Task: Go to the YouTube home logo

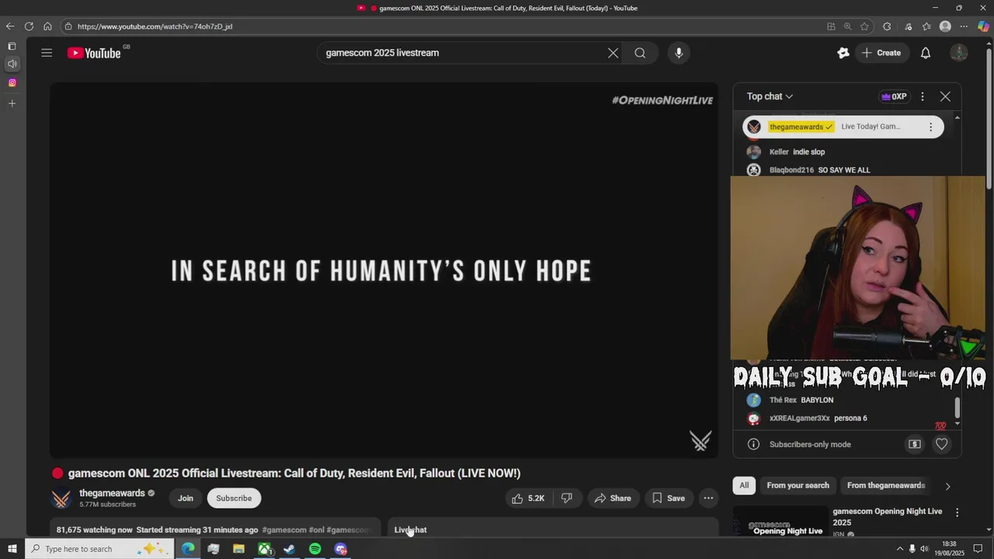Action: point(94,53)
